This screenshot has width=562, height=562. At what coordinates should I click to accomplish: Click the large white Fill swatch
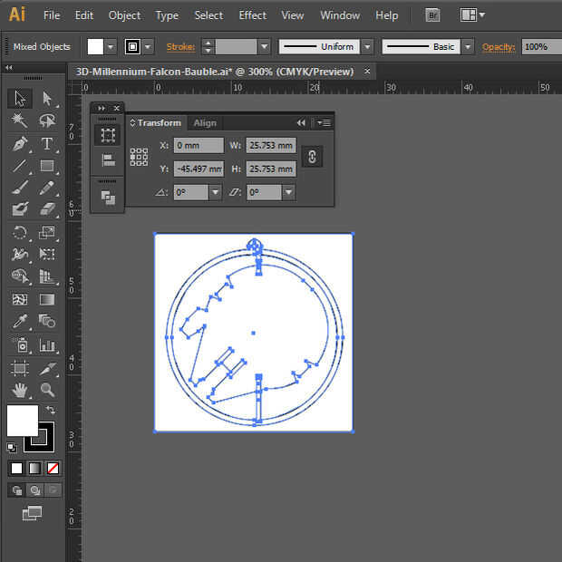[22, 420]
